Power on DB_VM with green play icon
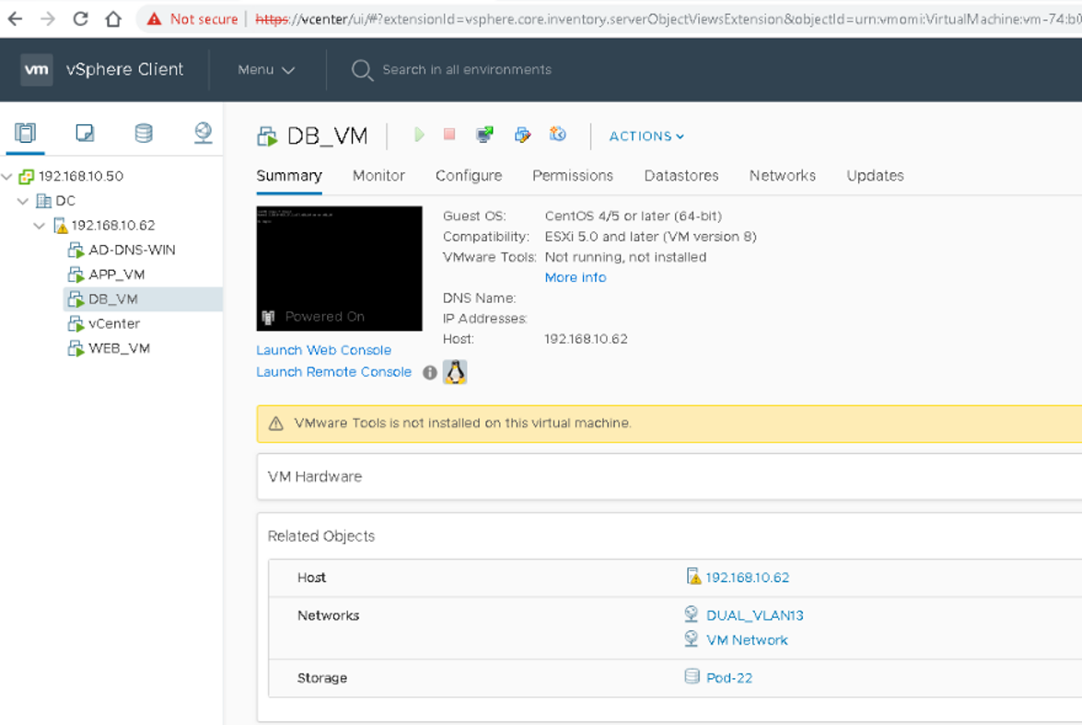The image size is (1082, 725). pos(419,134)
